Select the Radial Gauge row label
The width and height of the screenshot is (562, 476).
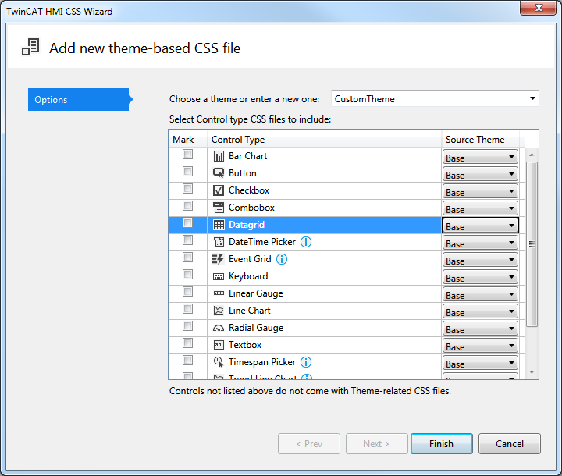coord(256,328)
